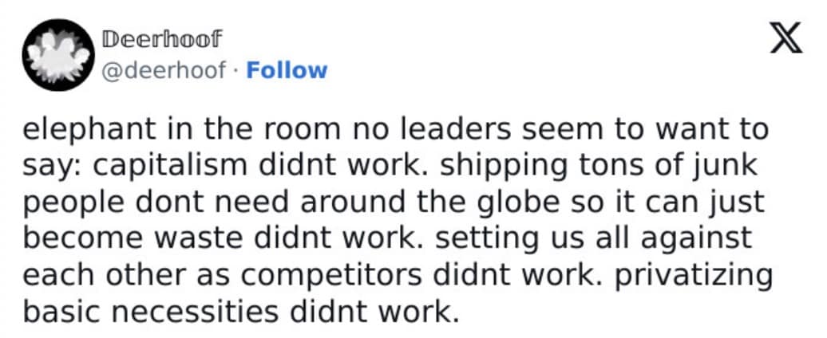
Task: Follow the @deerhoof account
Action: tap(287, 70)
